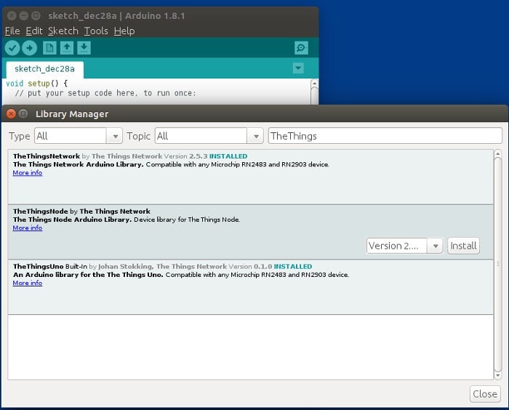Screen dimensions: 509x410
Task: Click the Upload arrow toolbar icon
Action: click(x=30, y=48)
